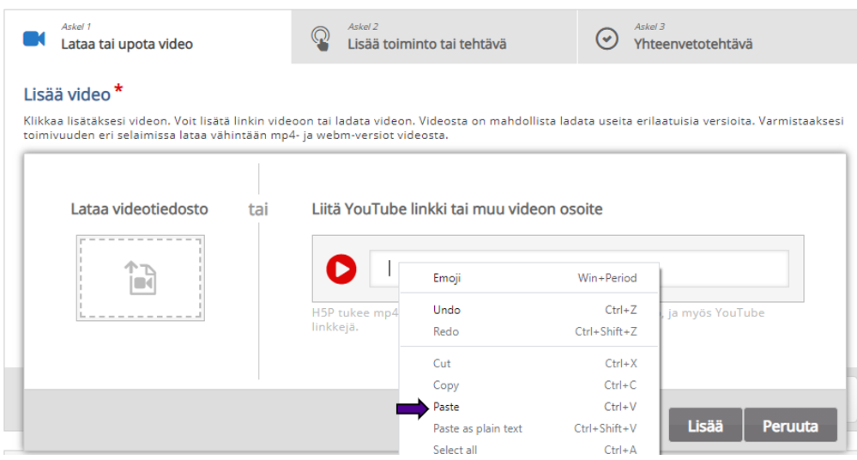The width and height of the screenshot is (857, 460).
Task: Click the video camera icon in Askel 1
Action: tap(33, 38)
